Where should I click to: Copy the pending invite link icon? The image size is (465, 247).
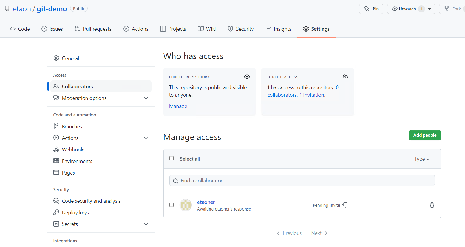[x=345, y=205]
